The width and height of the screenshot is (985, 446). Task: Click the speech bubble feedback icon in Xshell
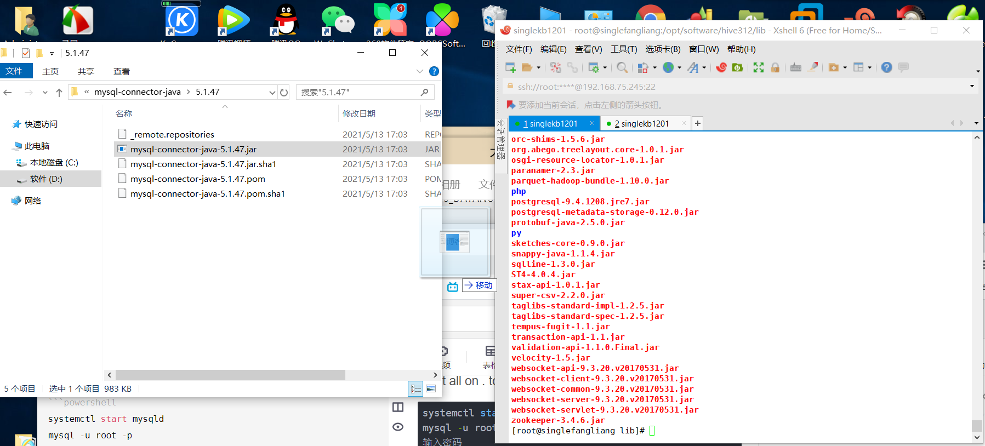(x=903, y=67)
